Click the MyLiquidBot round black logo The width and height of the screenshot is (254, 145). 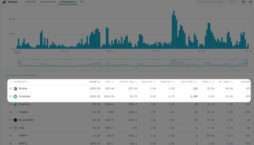coord(15,120)
